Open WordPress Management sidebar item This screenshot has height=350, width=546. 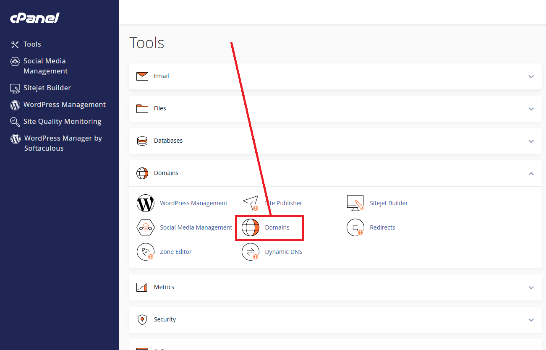pyautogui.click(x=65, y=104)
